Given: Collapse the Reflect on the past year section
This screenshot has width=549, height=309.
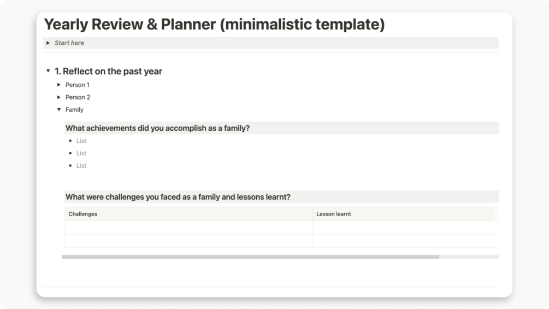Looking at the screenshot, I should (48, 71).
